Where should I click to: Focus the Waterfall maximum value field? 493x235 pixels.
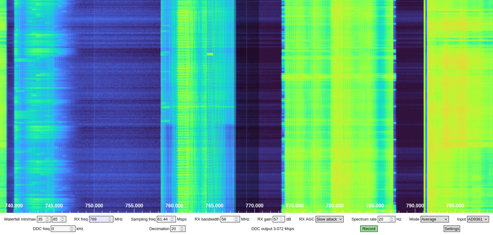coord(56,219)
